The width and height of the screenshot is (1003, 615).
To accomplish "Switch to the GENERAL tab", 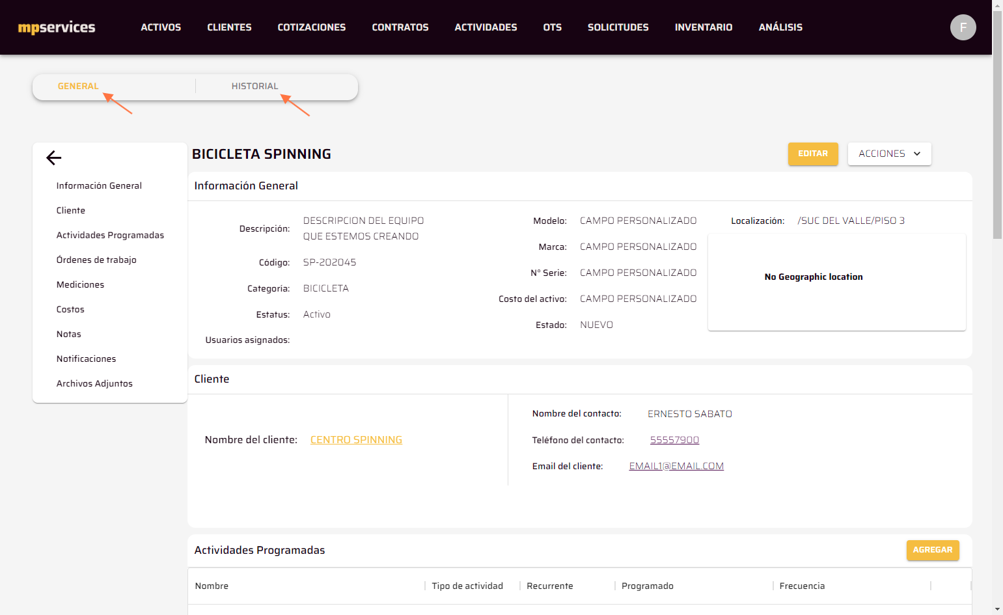I will tap(78, 86).
